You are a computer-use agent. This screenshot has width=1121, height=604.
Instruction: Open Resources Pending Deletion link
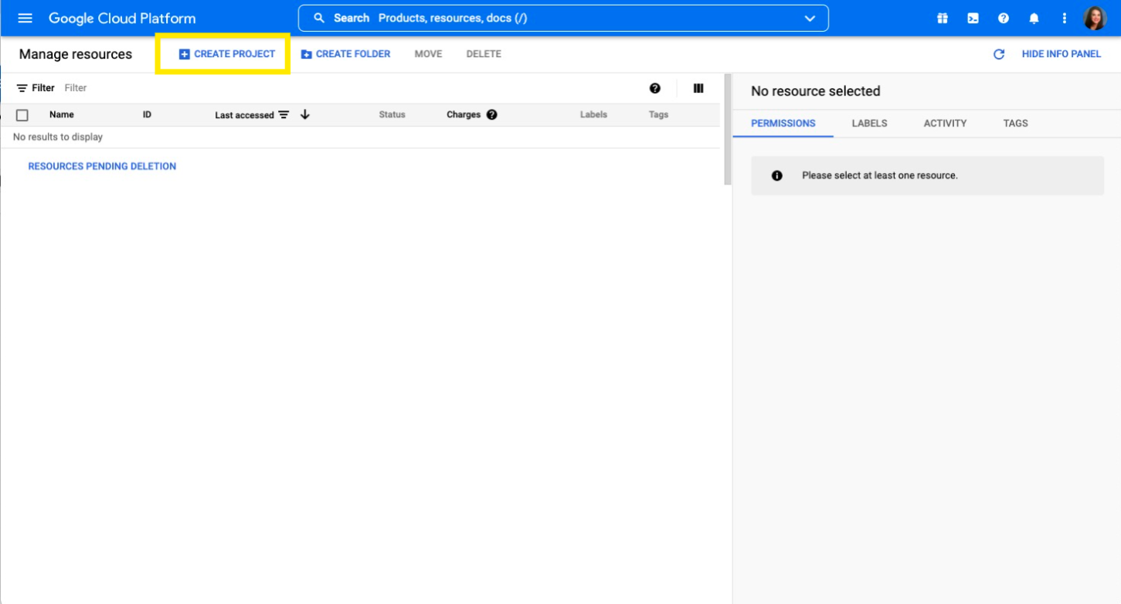pos(102,166)
